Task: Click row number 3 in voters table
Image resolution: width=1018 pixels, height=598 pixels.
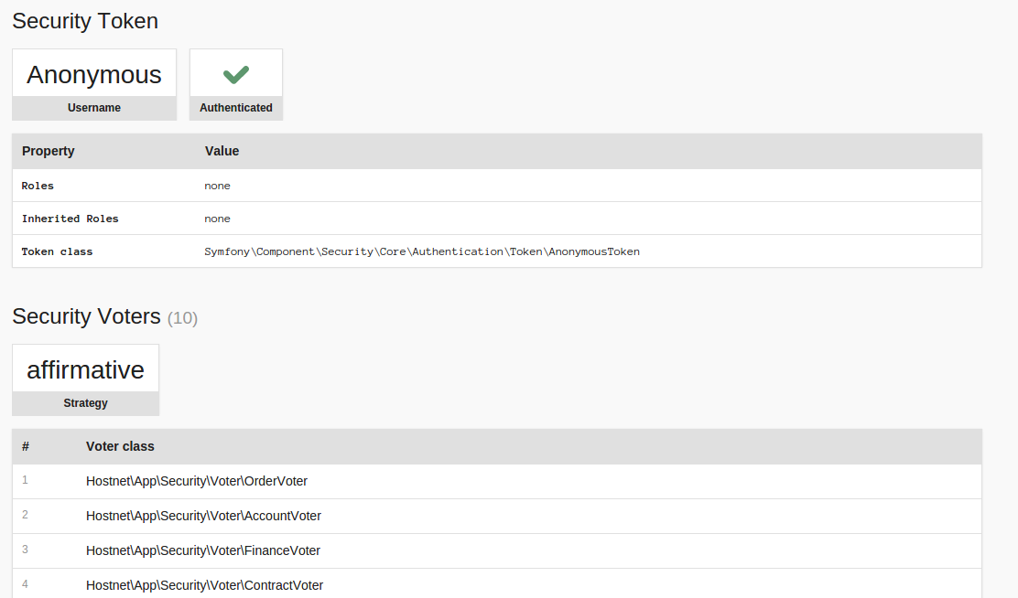Action: pos(25,550)
